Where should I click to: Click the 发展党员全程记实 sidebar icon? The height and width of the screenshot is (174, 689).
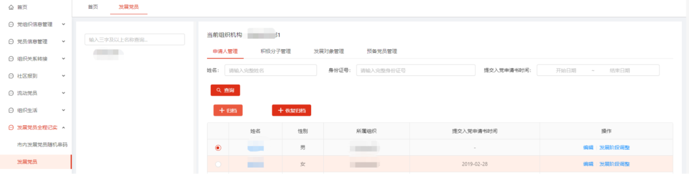[11, 127]
